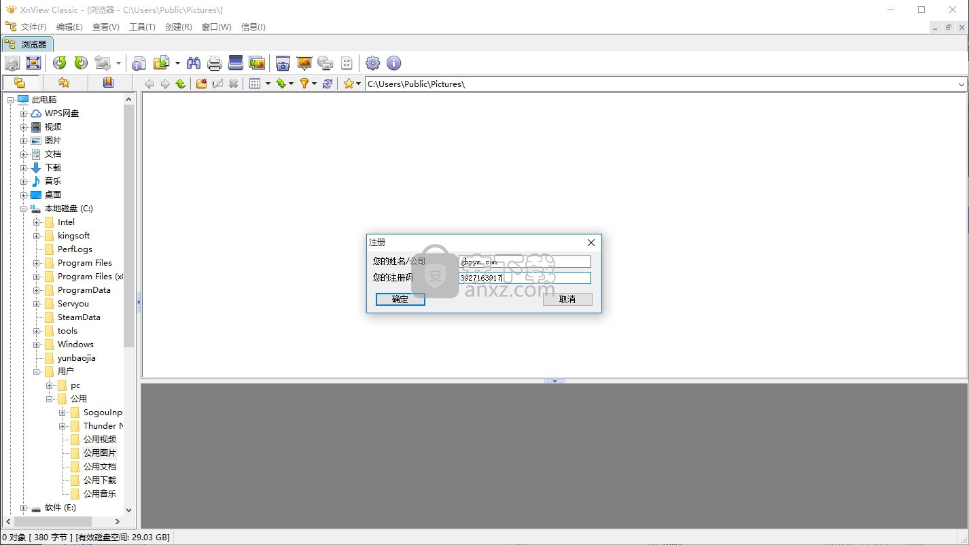Switch to the folders tree tab
This screenshot has width=969, height=545.
point(20,83)
